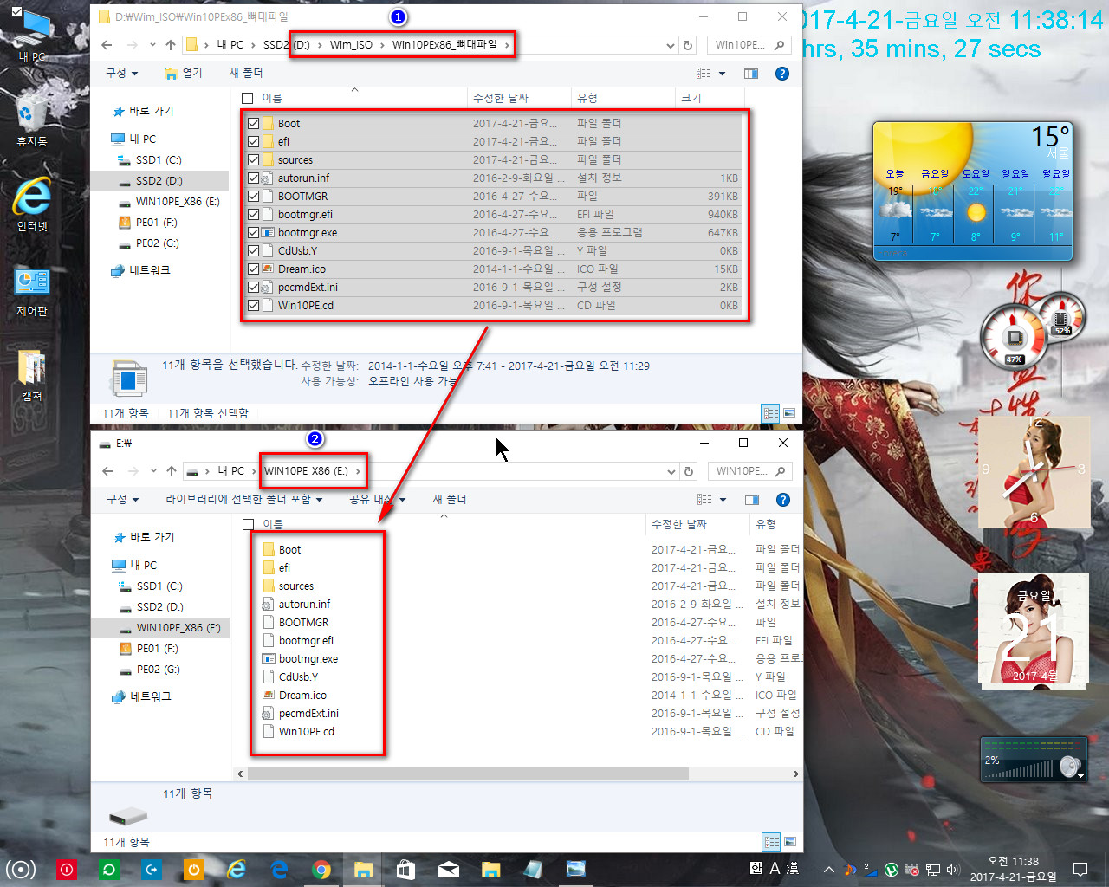
Task: Open the action center notification icon
Action: pos(1080,869)
